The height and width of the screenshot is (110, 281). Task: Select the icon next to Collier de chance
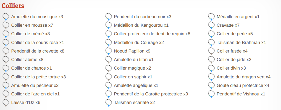click(x=6, y=68)
